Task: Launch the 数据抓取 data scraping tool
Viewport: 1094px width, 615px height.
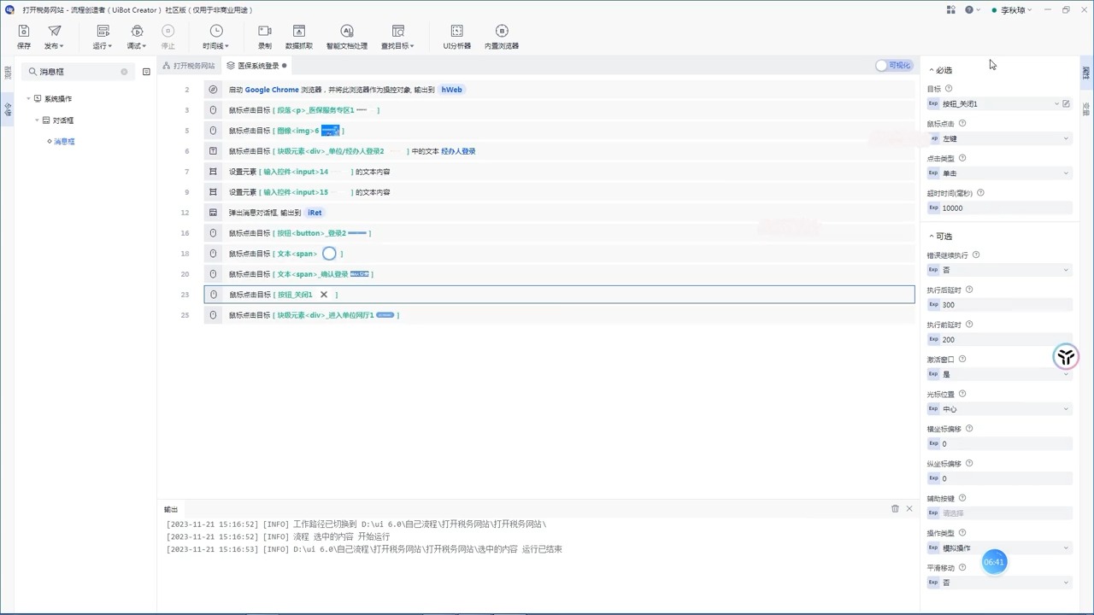Action: (299, 31)
